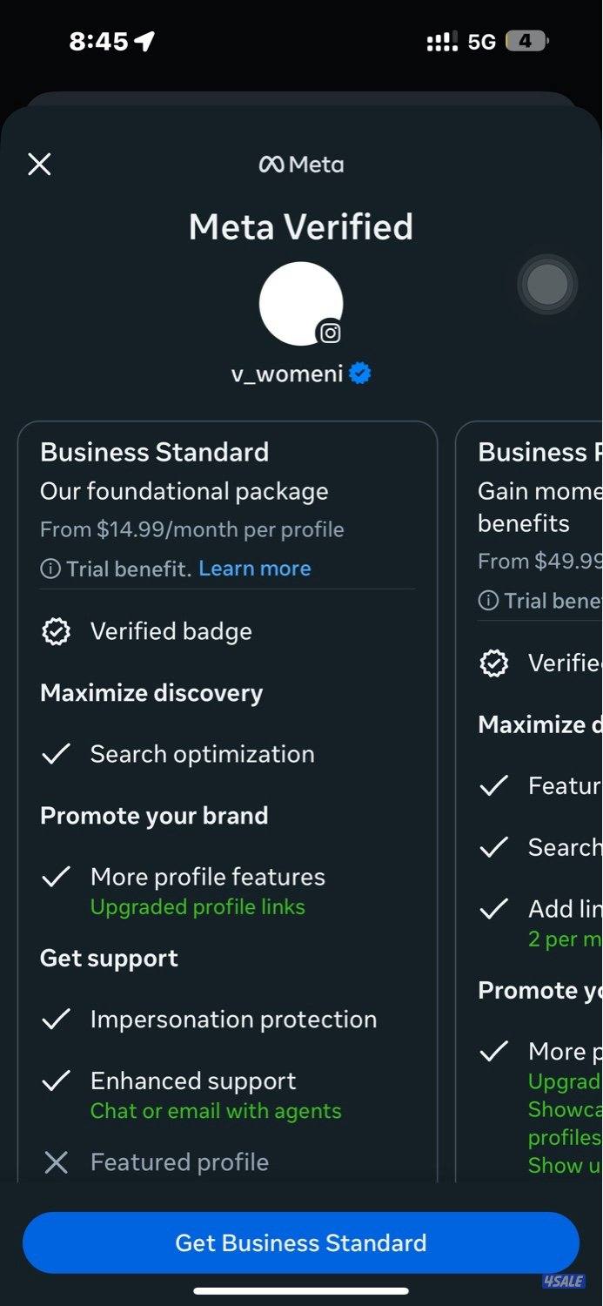Tap the X close icon

click(x=39, y=164)
